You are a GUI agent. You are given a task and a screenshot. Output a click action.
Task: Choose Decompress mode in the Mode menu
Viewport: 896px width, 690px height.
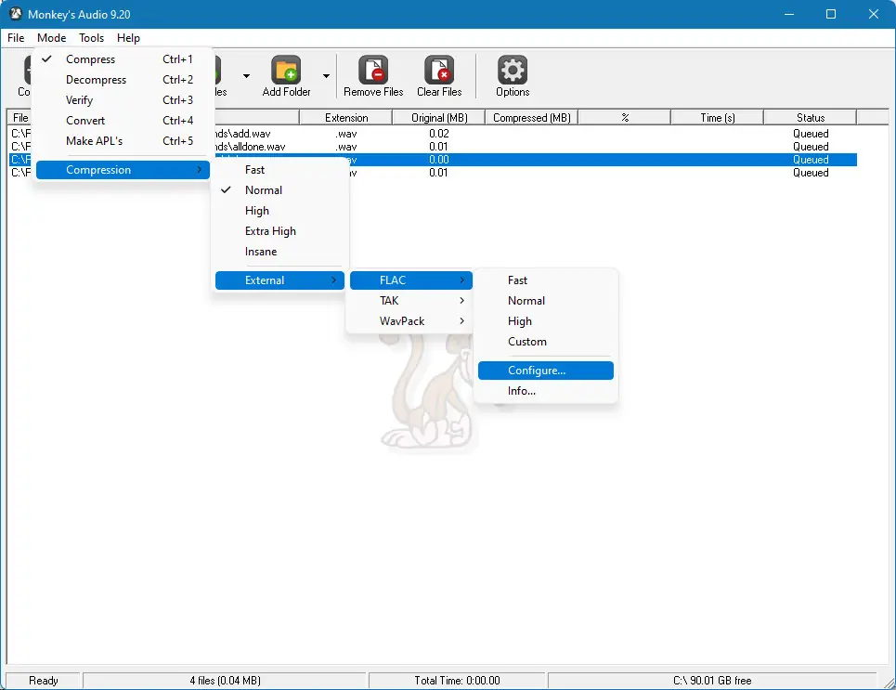click(123, 80)
